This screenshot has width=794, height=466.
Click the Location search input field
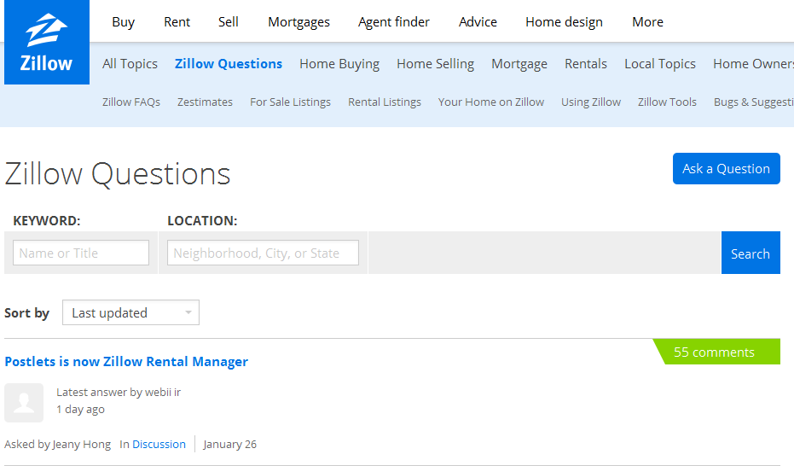pyautogui.click(x=263, y=253)
